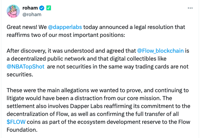
Task: Open roham's profile avatar picture
Action: coord(13,11)
